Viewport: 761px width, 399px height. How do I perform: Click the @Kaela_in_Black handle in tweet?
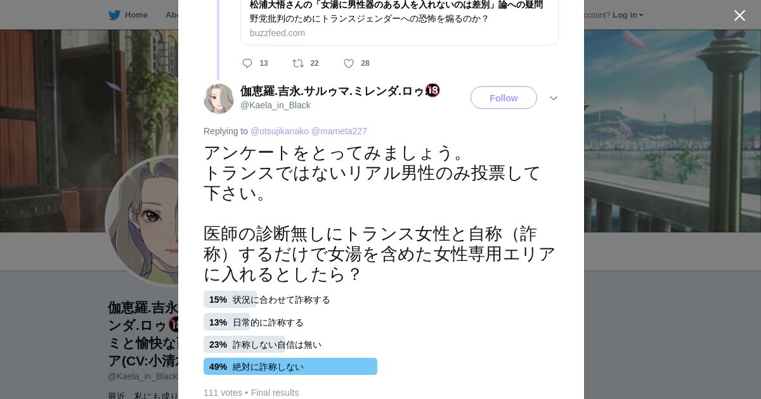click(x=275, y=105)
